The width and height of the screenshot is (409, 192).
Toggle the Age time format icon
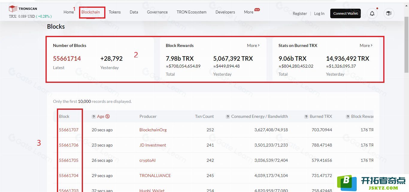point(107,116)
